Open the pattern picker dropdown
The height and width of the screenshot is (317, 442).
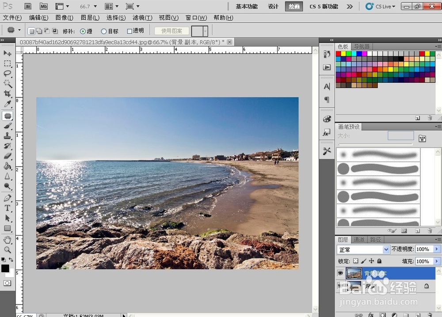(206, 31)
